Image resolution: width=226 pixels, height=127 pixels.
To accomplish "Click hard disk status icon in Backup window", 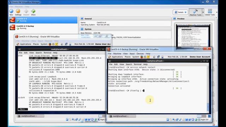I will tap(168, 120).
